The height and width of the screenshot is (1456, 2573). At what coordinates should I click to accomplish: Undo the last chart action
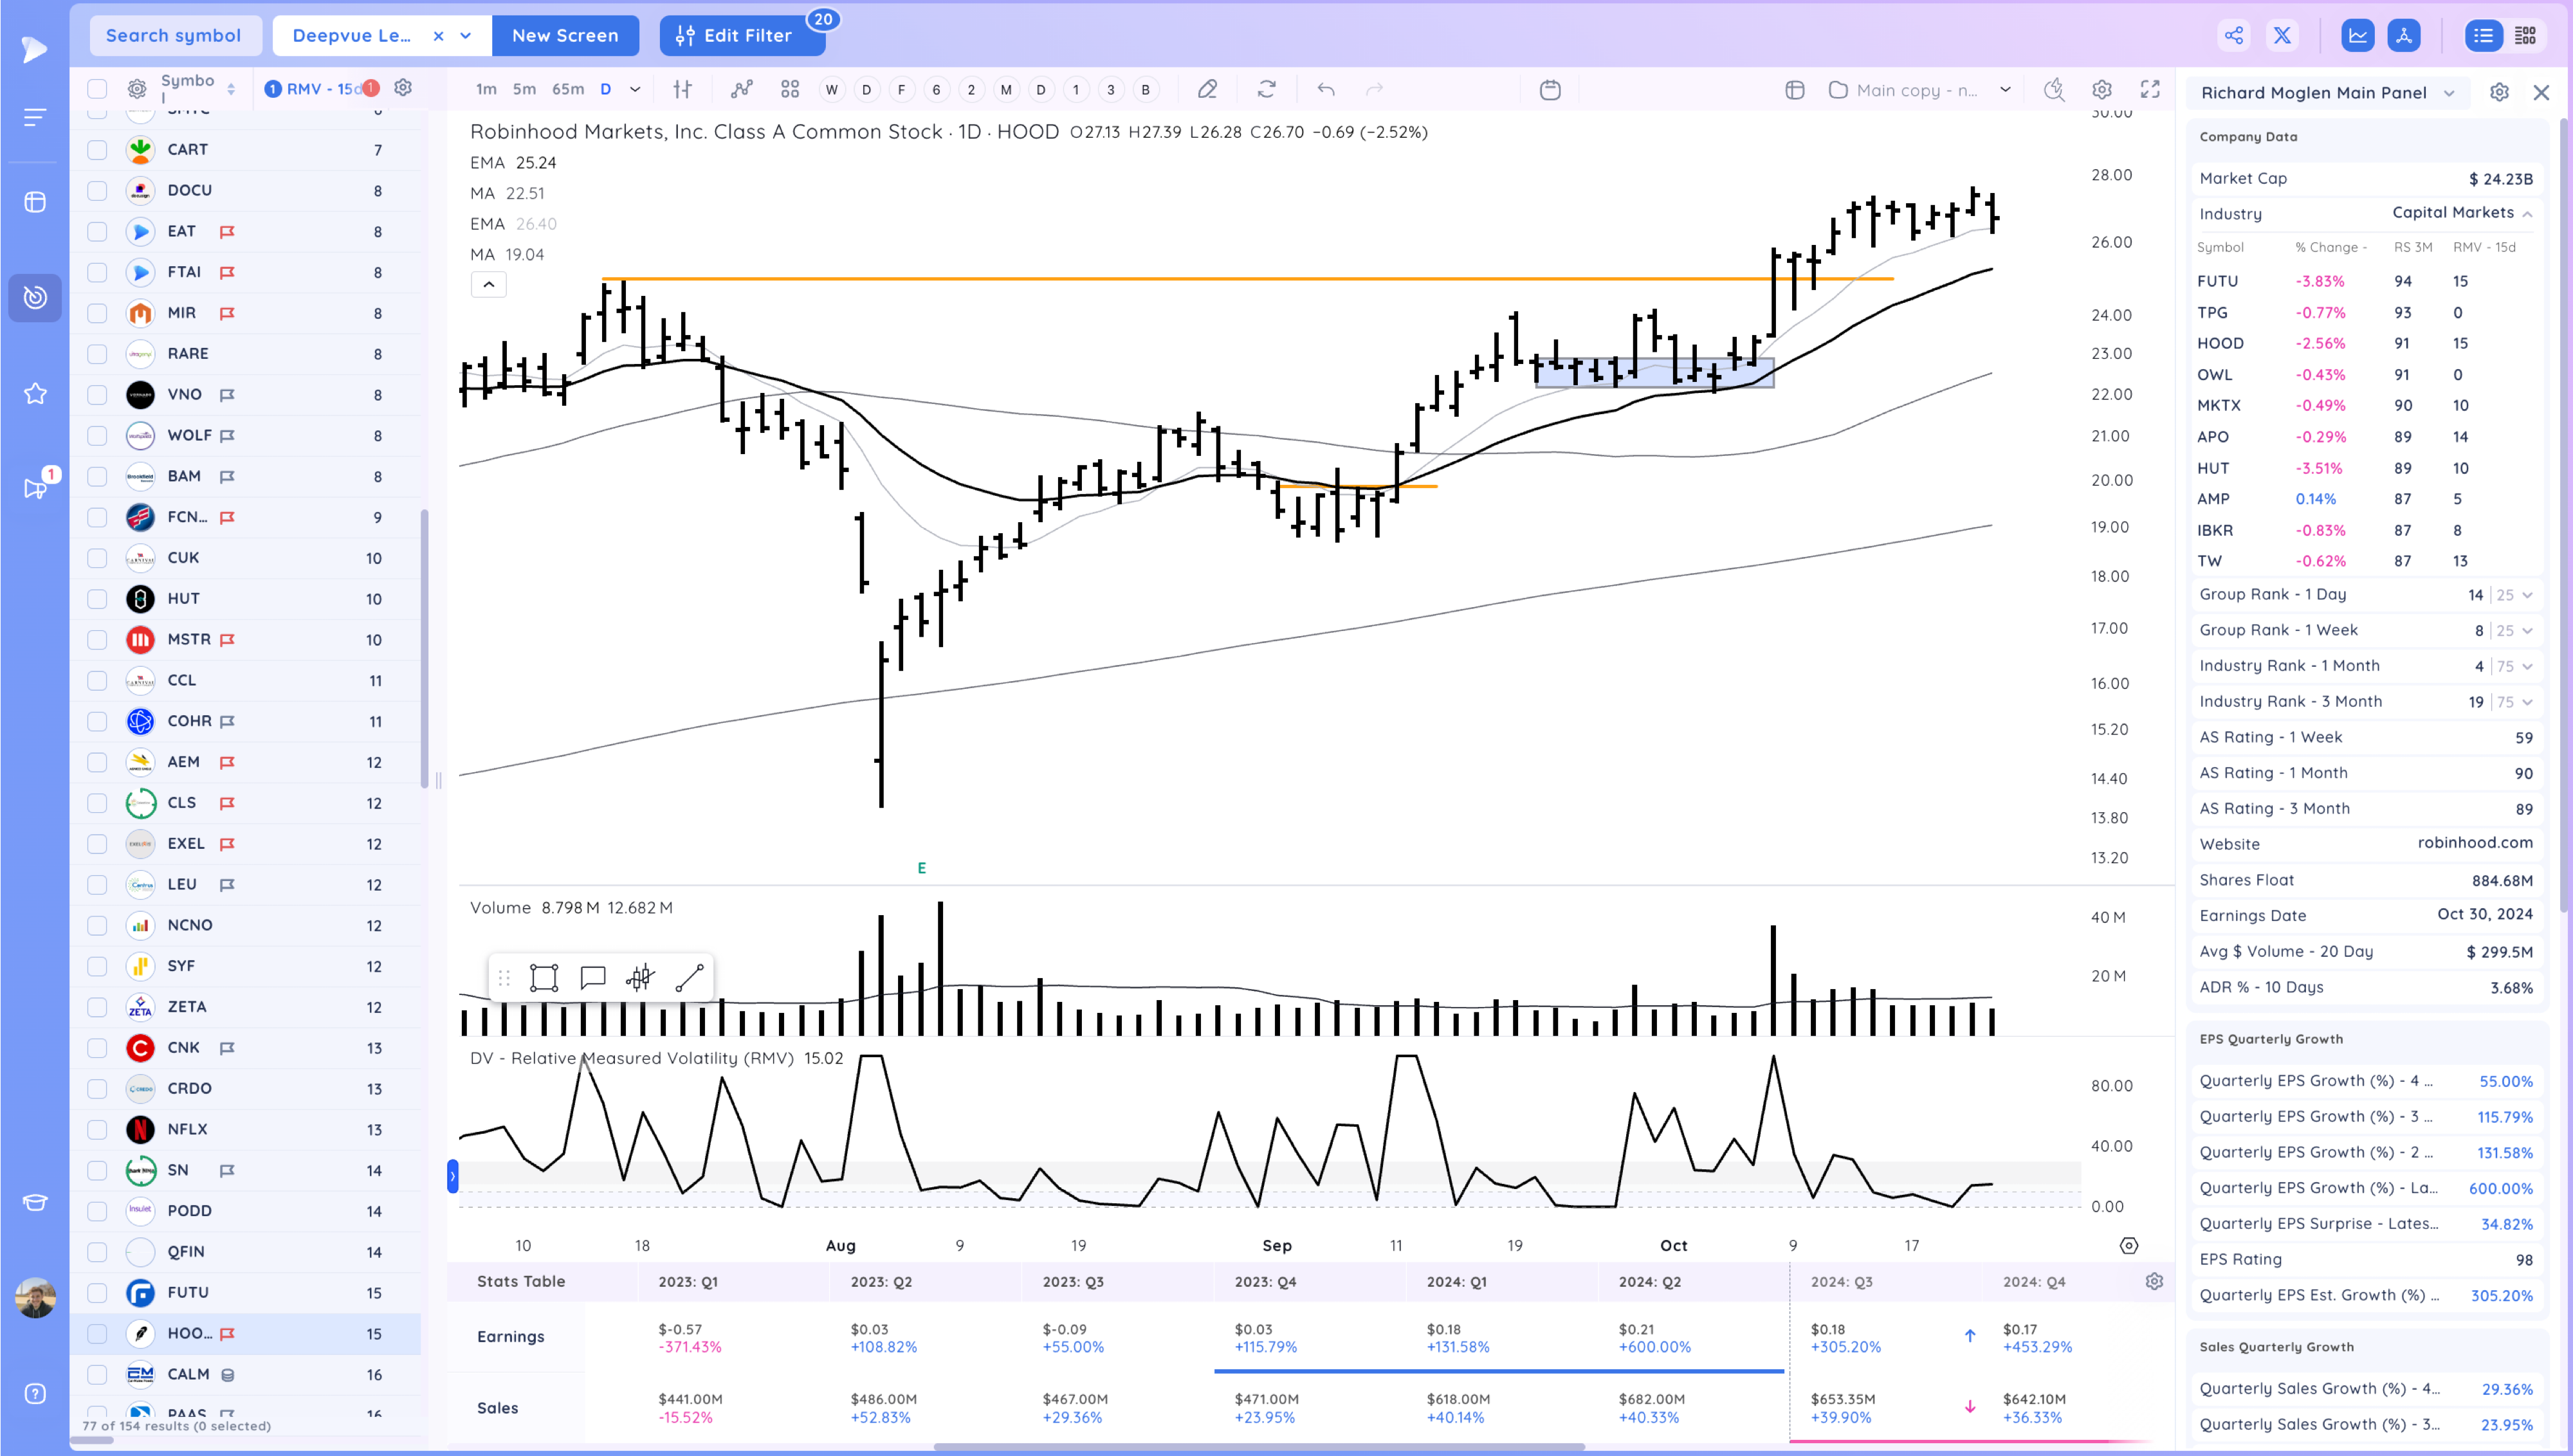click(x=1325, y=89)
